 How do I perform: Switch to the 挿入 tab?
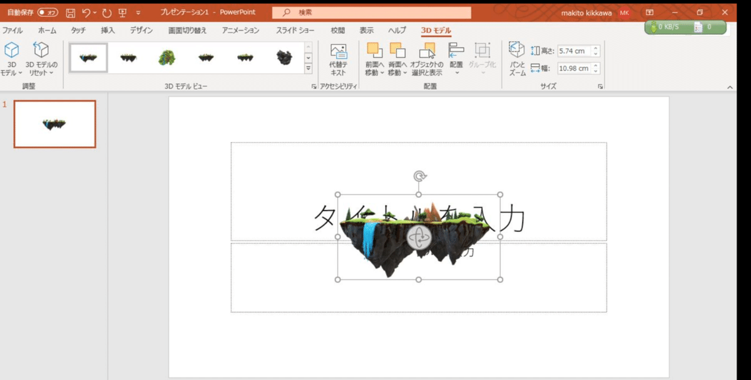(108, 30)
